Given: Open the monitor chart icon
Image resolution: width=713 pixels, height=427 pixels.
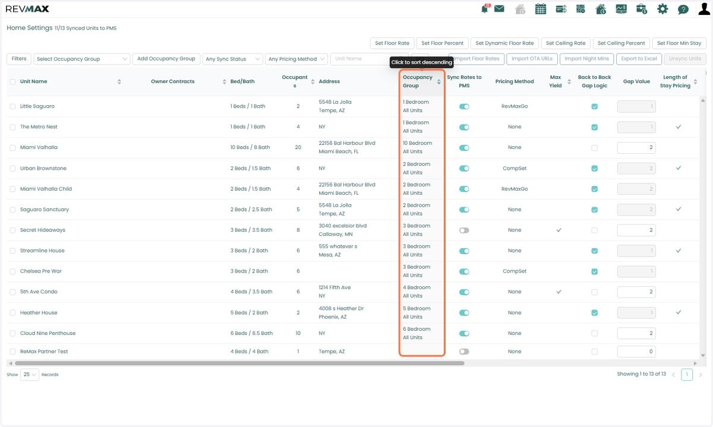Looking at the screenshot, I should coord(621,9).
